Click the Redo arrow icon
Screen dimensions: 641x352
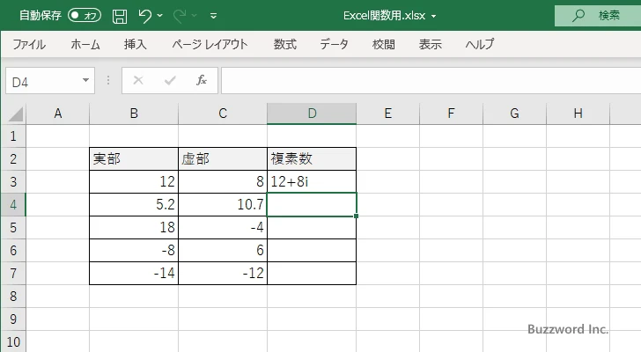180,16
